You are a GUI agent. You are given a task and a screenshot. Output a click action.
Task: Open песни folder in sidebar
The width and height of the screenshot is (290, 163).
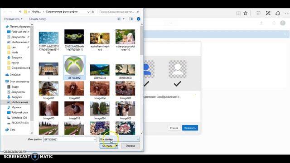click(x=15, y=63)
